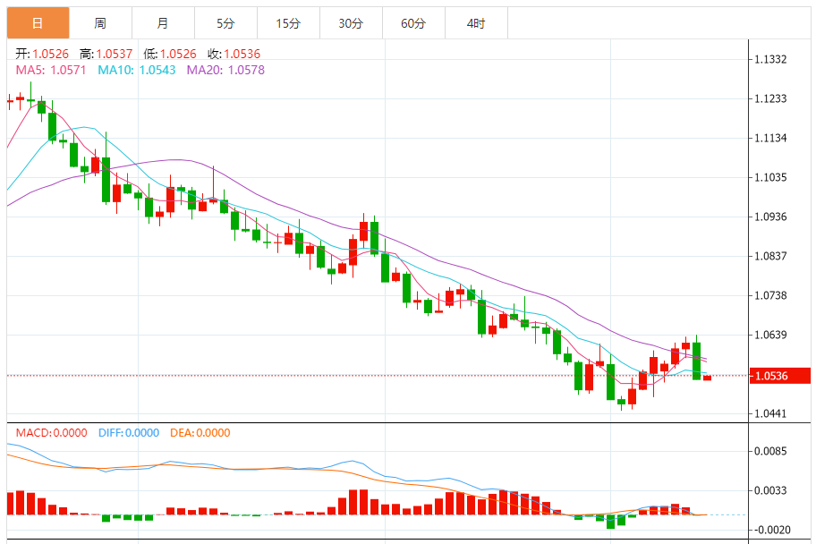Screen dimensions: 816x544
Task: Click the 1.1233 price axis label
Action: 770,98
